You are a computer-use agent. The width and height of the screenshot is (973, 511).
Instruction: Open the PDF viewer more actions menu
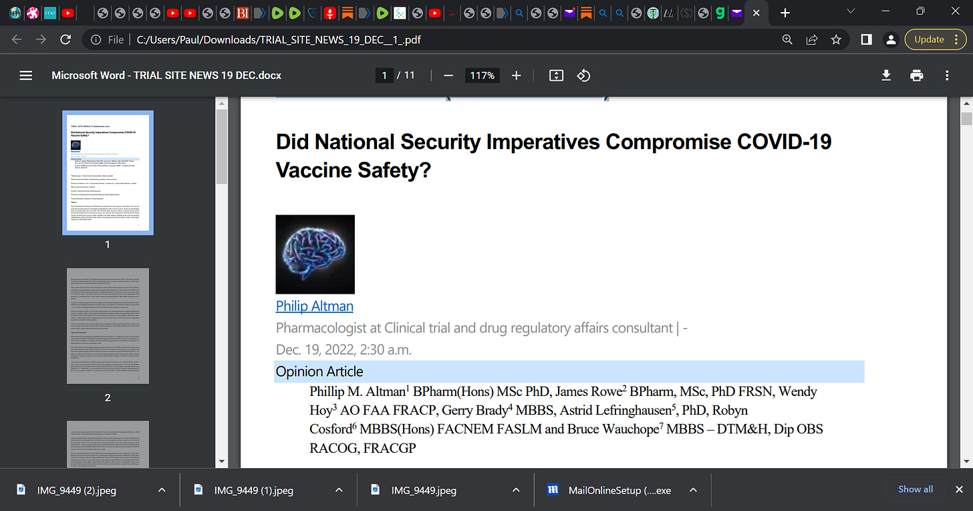tap(947, 76)
